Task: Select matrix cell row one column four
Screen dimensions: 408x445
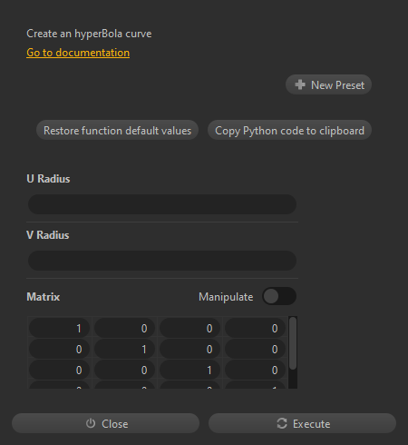Action: (x=256, y=328)
